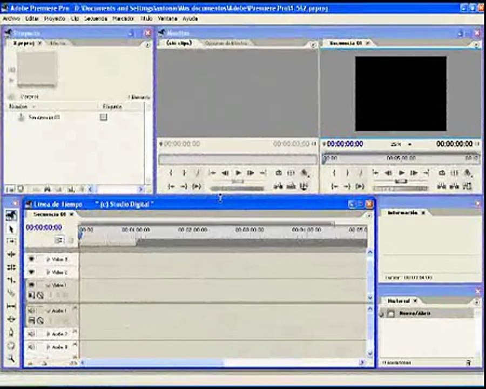Hide the Video 2 track eye
The height and width of the screenshot is (389, 486).
[31, 272]
